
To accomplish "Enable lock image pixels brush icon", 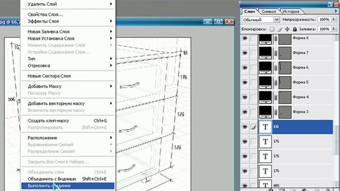I will 280,29.
